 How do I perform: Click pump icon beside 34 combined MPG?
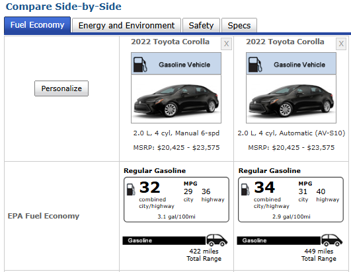coord(245,189)
